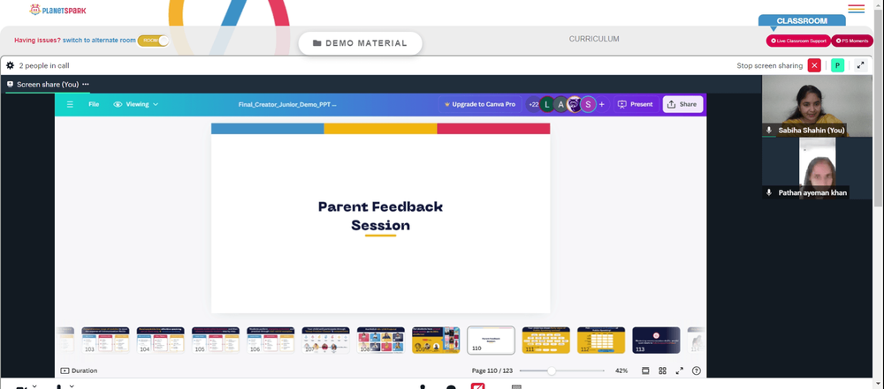The image size is (884, 389).
Task: Click the Parent Feedback Session heading
Action: pos(380,215)
